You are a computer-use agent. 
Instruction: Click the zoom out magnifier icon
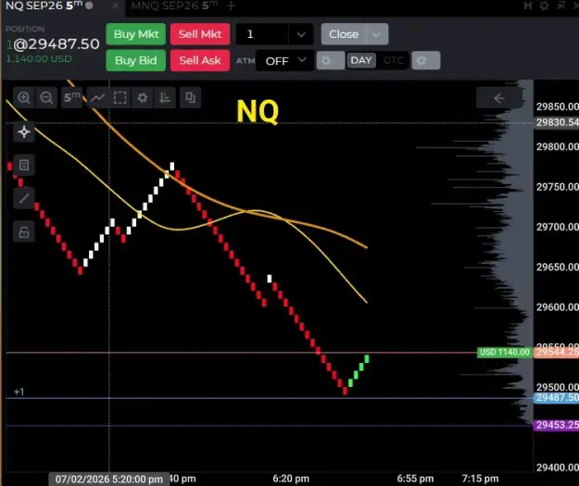[x=46, y=97]
